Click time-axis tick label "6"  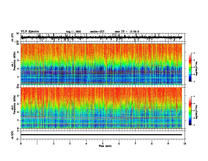[x=119, y=144]
